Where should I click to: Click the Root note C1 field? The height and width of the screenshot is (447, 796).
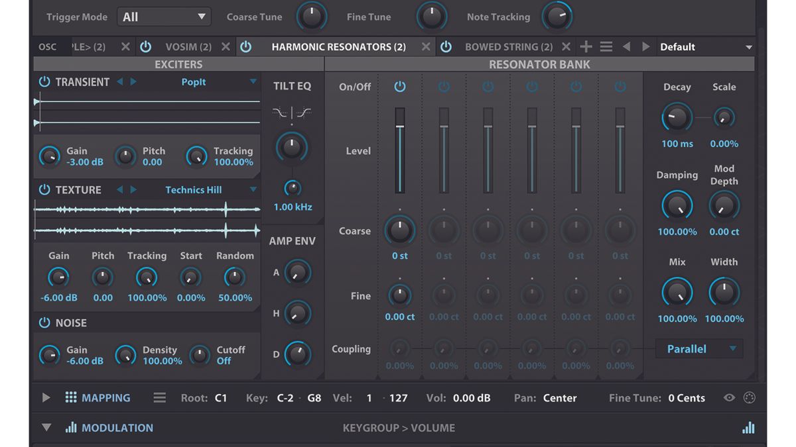(220, 398)
